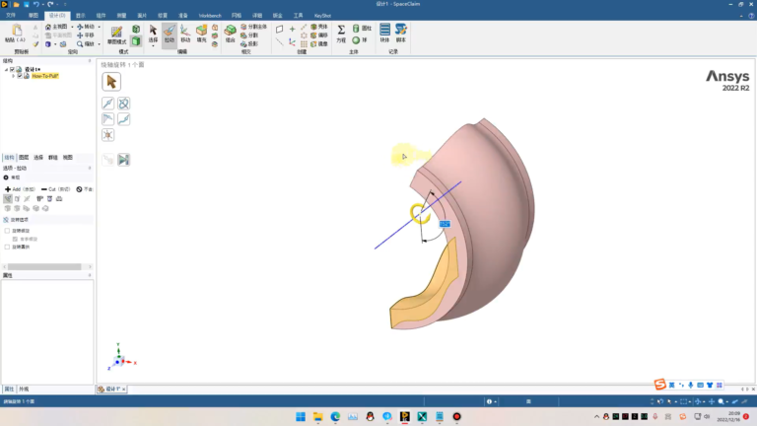
Task: Open File Explorer from the taskbar
Action: [x=317, y=416]
